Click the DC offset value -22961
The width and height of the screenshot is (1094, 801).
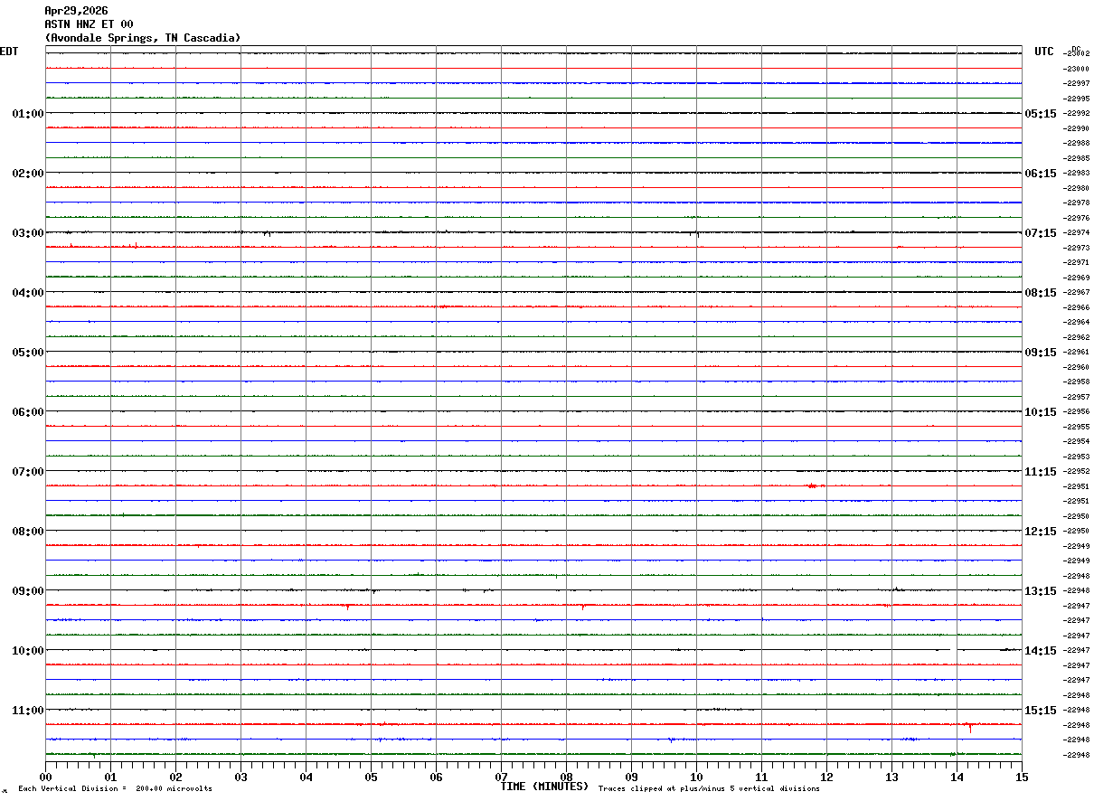pyautogui.click(x=1076, y=352)
